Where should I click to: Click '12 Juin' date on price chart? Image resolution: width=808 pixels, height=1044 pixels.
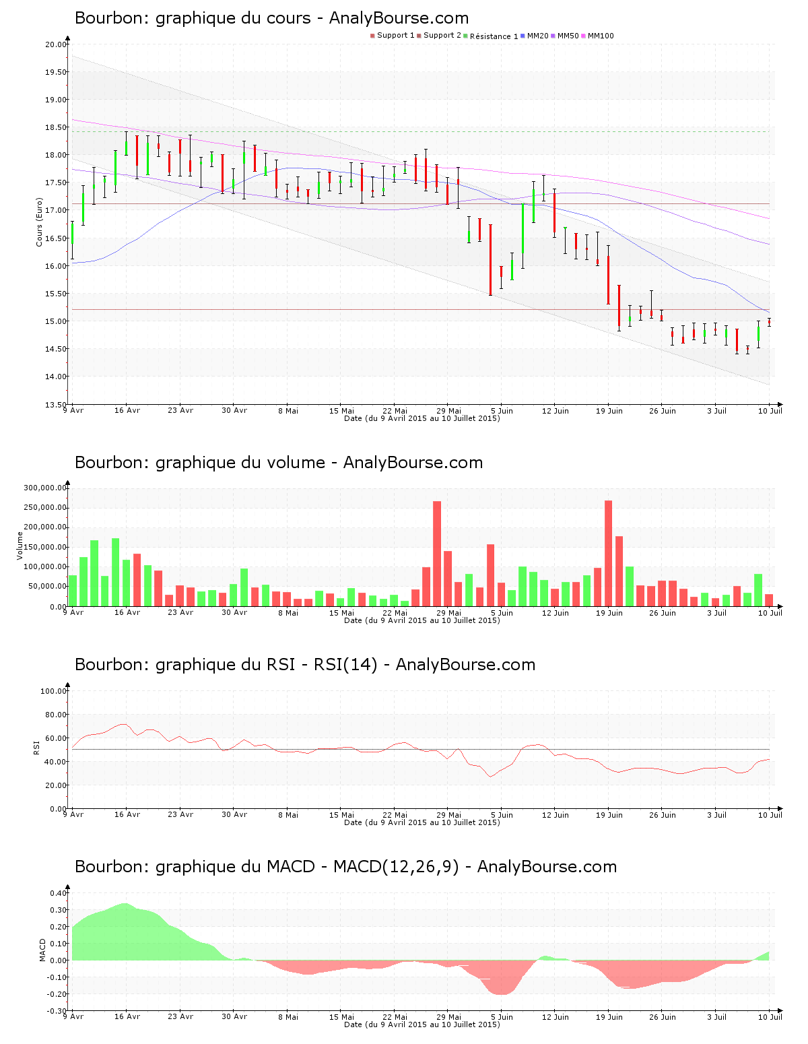coord(555,411)
